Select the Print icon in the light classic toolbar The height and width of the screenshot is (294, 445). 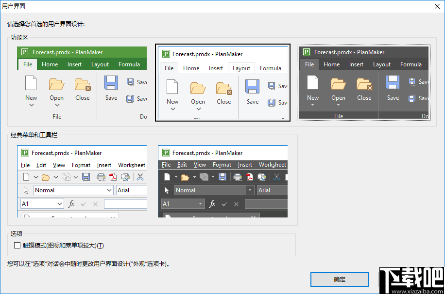click(x=101, y=177)
